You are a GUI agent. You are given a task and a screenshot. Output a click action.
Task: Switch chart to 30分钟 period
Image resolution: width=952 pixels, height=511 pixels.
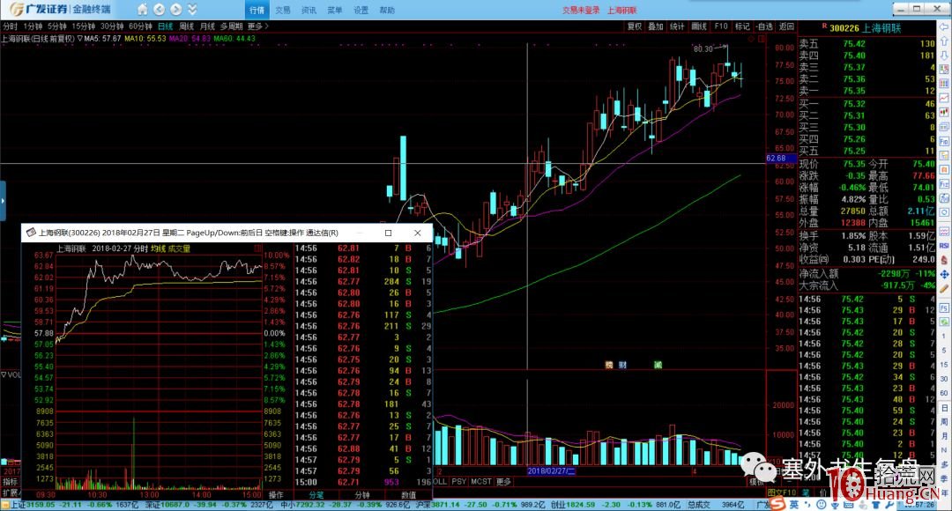point(112,26)
